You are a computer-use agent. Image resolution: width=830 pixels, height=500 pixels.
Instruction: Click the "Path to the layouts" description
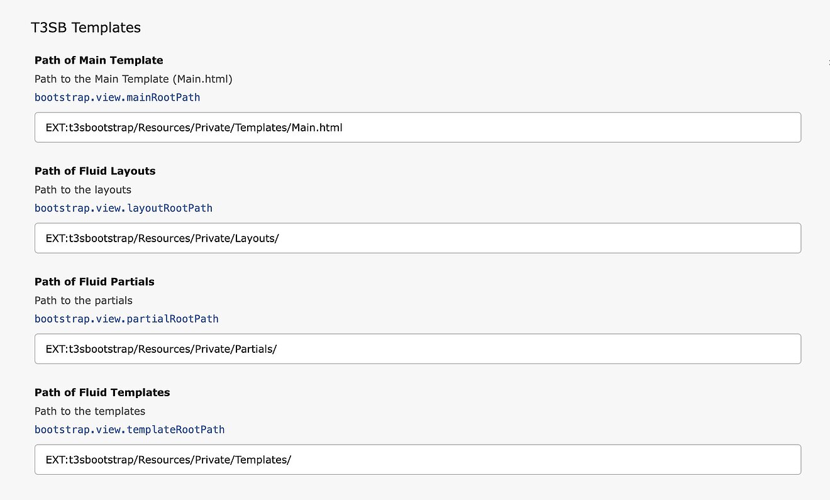[x=83, y=190]
